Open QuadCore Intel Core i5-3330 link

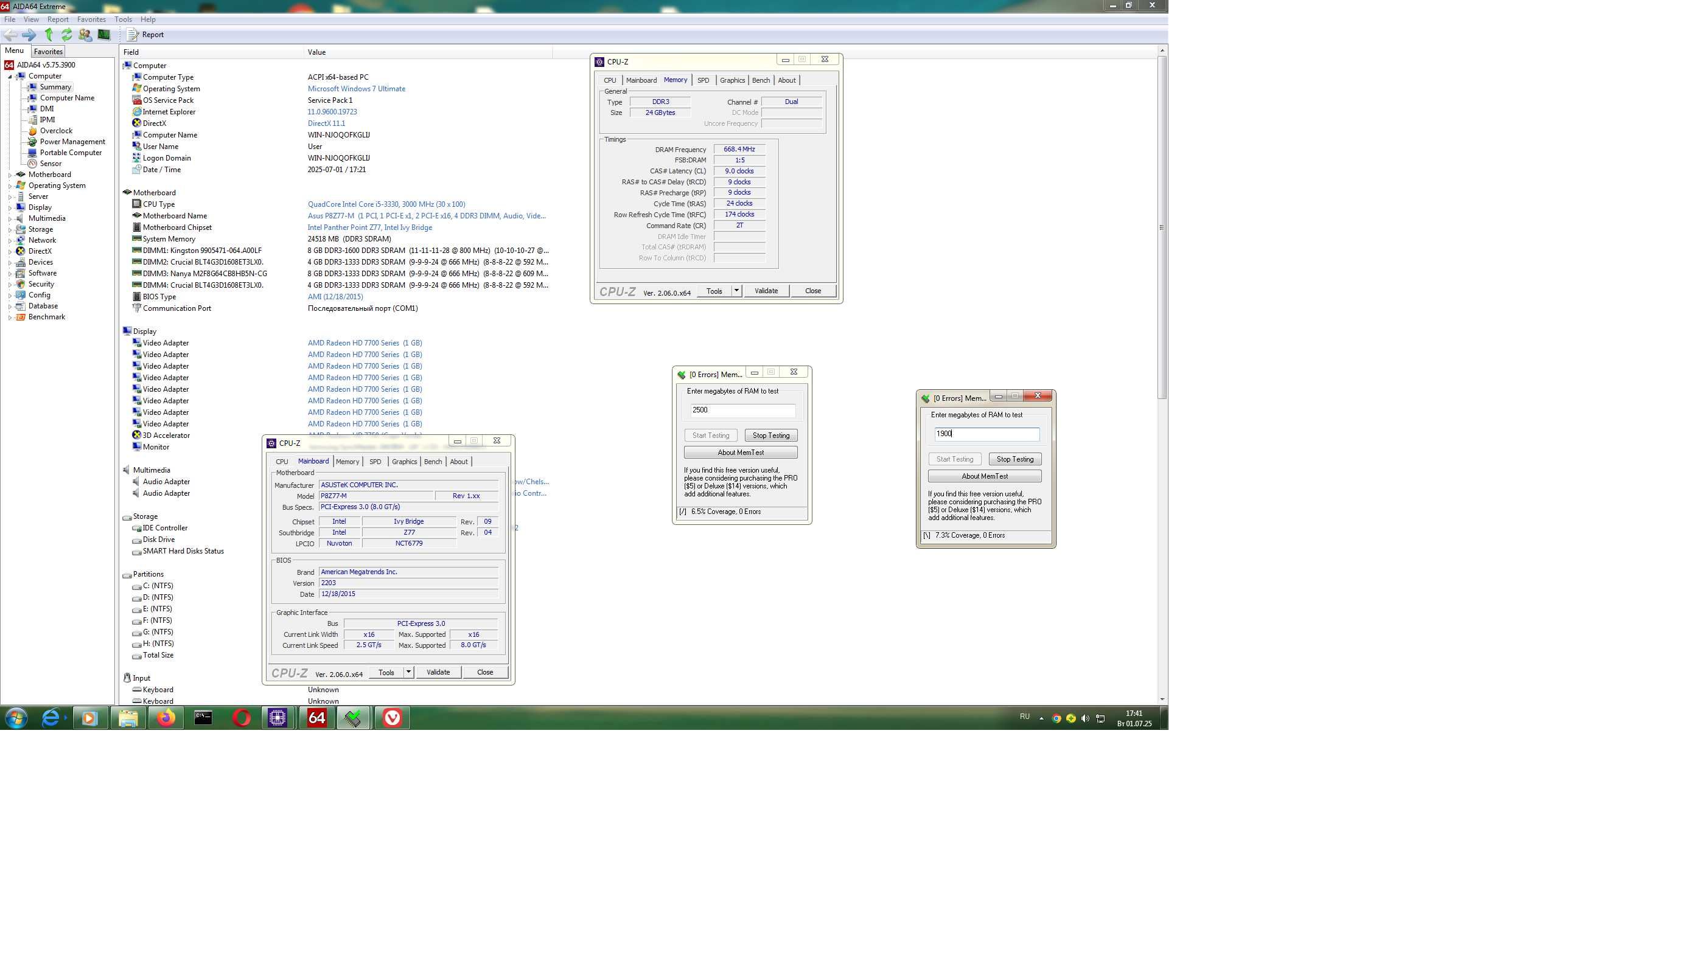386,204
